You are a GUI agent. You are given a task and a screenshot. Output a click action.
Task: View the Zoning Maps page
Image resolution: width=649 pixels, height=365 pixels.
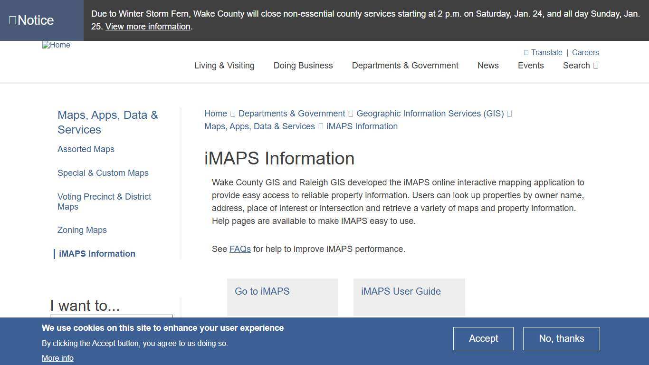point(82,230)
